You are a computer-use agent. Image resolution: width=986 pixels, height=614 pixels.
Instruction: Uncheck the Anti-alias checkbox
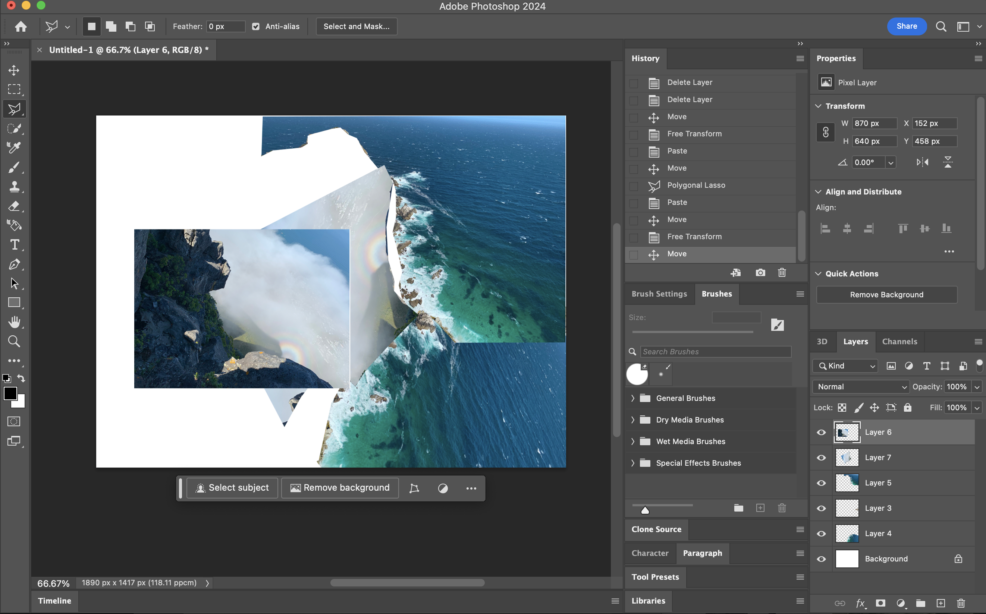pos(256,26)
